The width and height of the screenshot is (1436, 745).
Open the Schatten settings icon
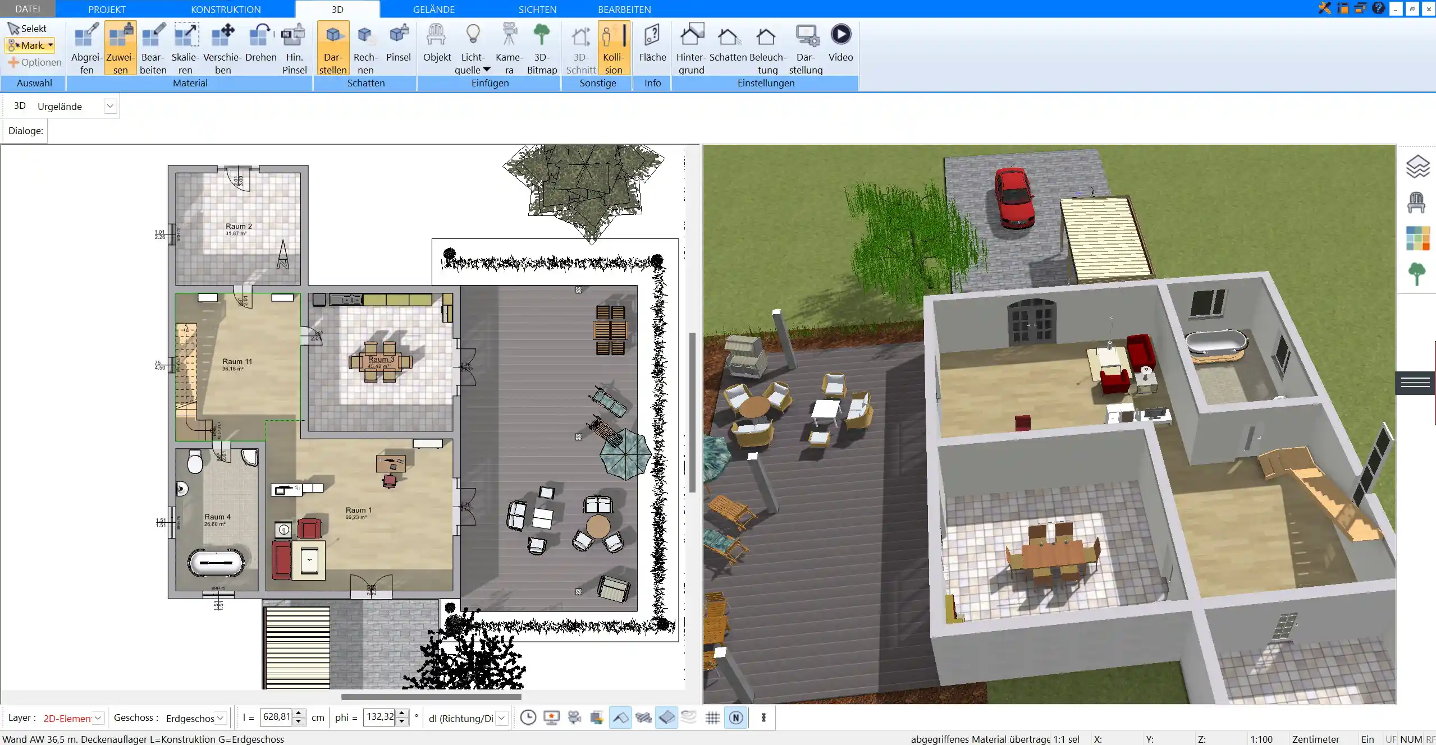(728, 43)
